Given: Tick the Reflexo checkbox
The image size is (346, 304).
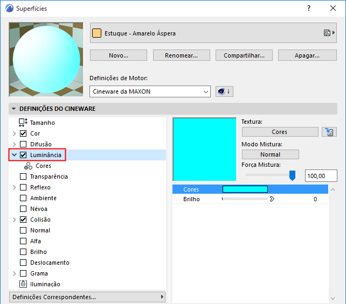Looking at the screenshot, I should click(x=23, y=187).
